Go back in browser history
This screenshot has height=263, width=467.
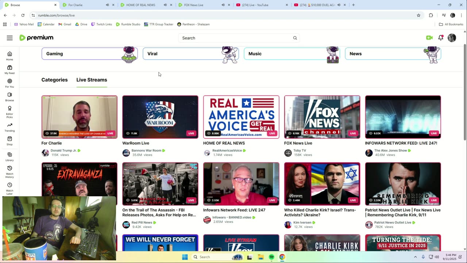(x=5, y=15)
